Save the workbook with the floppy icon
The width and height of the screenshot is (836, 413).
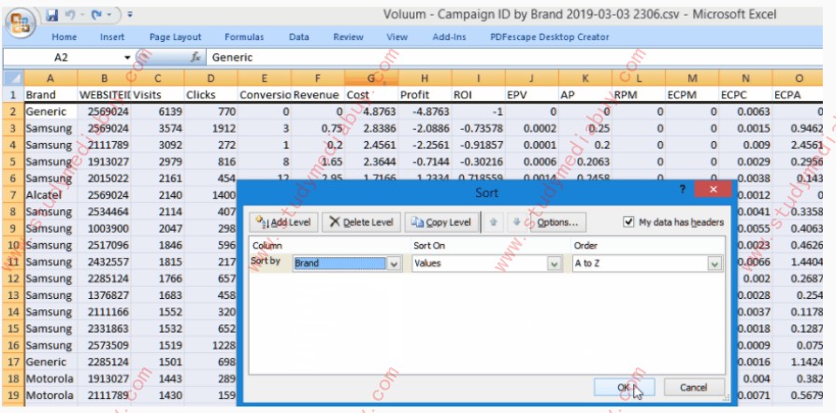click(52, 15)
